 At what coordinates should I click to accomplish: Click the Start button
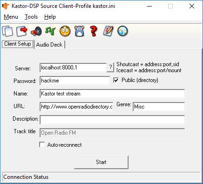pyautogui.click(x=101, y=162)
